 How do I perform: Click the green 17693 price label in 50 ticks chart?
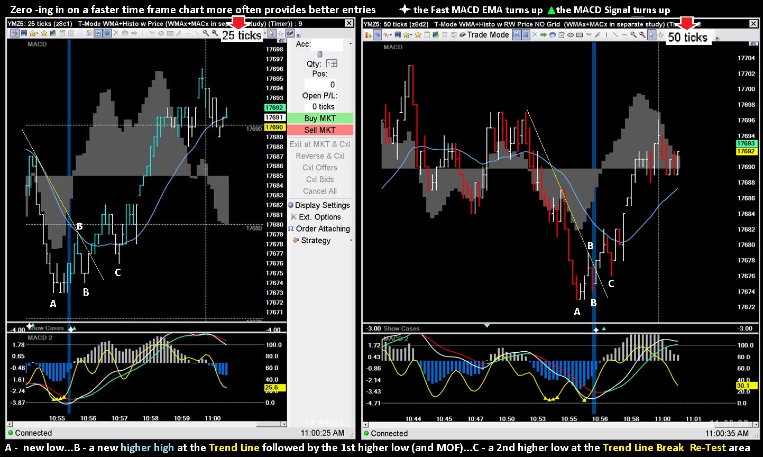pyautogui.click(x=746, y=143)
